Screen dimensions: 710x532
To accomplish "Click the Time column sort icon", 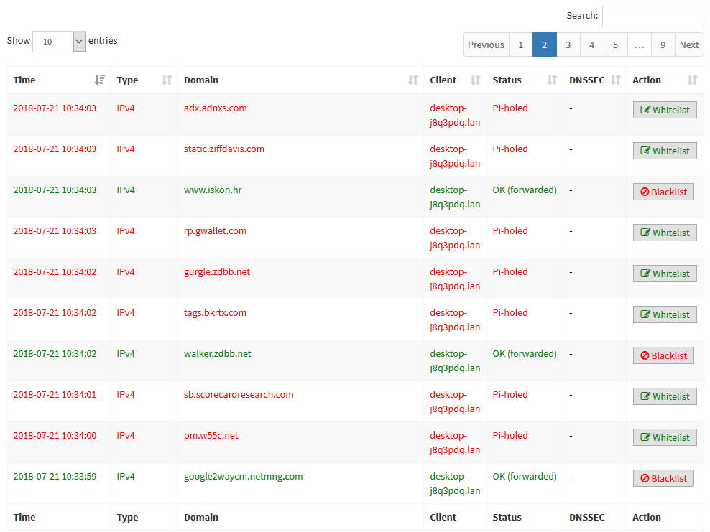I will (x=99, y=80).
